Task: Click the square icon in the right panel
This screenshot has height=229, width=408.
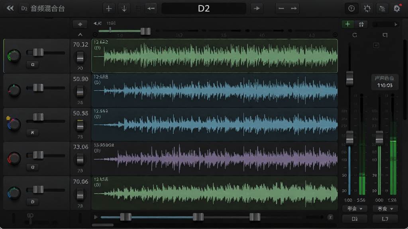Action: tap(385, 35)
